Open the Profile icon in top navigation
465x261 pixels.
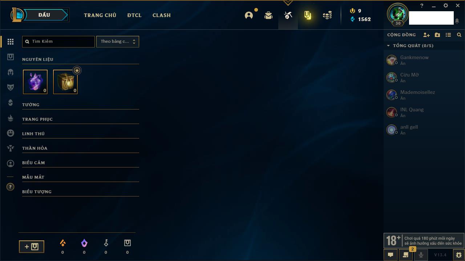pos(249,15)
